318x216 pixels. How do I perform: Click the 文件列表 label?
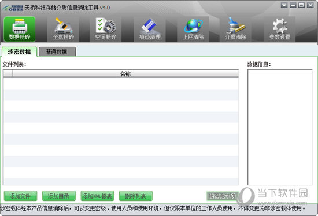point(14,64)
